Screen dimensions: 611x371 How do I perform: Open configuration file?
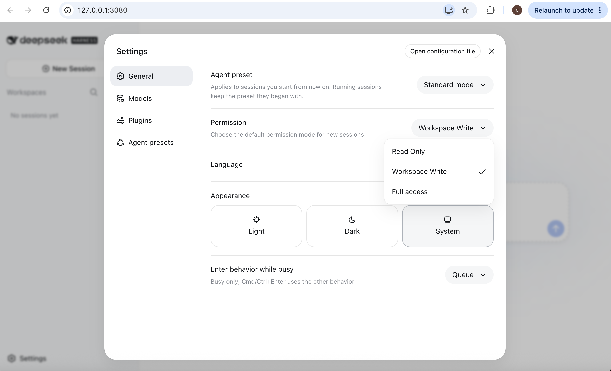442,51
